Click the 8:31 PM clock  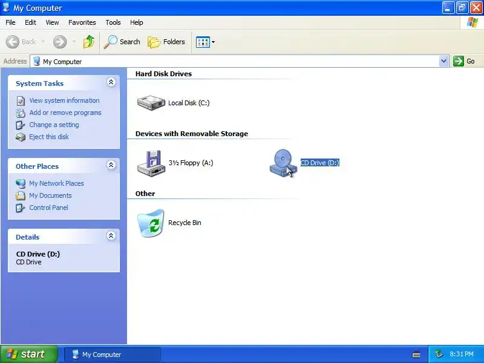click(x=462, y=354)
